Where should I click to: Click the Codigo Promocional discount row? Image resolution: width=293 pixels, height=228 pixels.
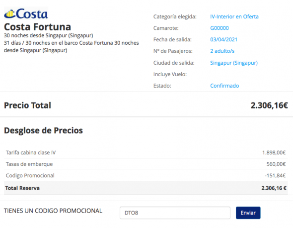coord(146,176)
